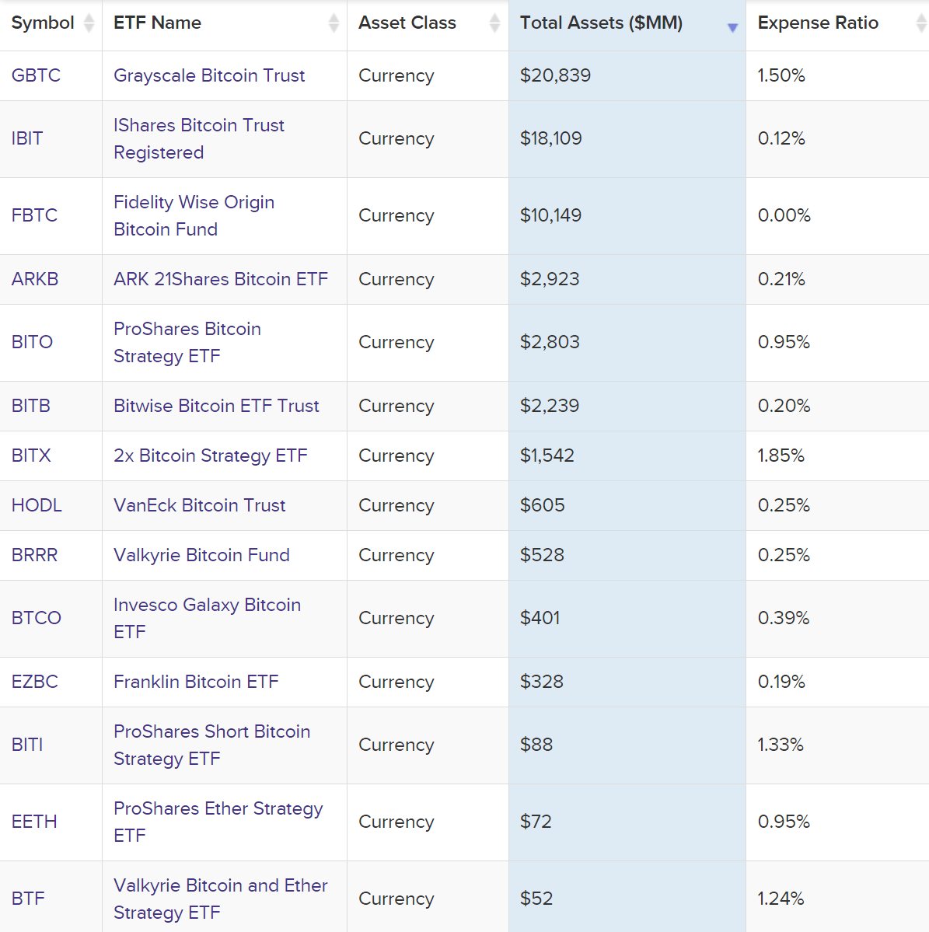Select the Symbol column header
This screenshot has height=932, width=929.
(42, 23)
